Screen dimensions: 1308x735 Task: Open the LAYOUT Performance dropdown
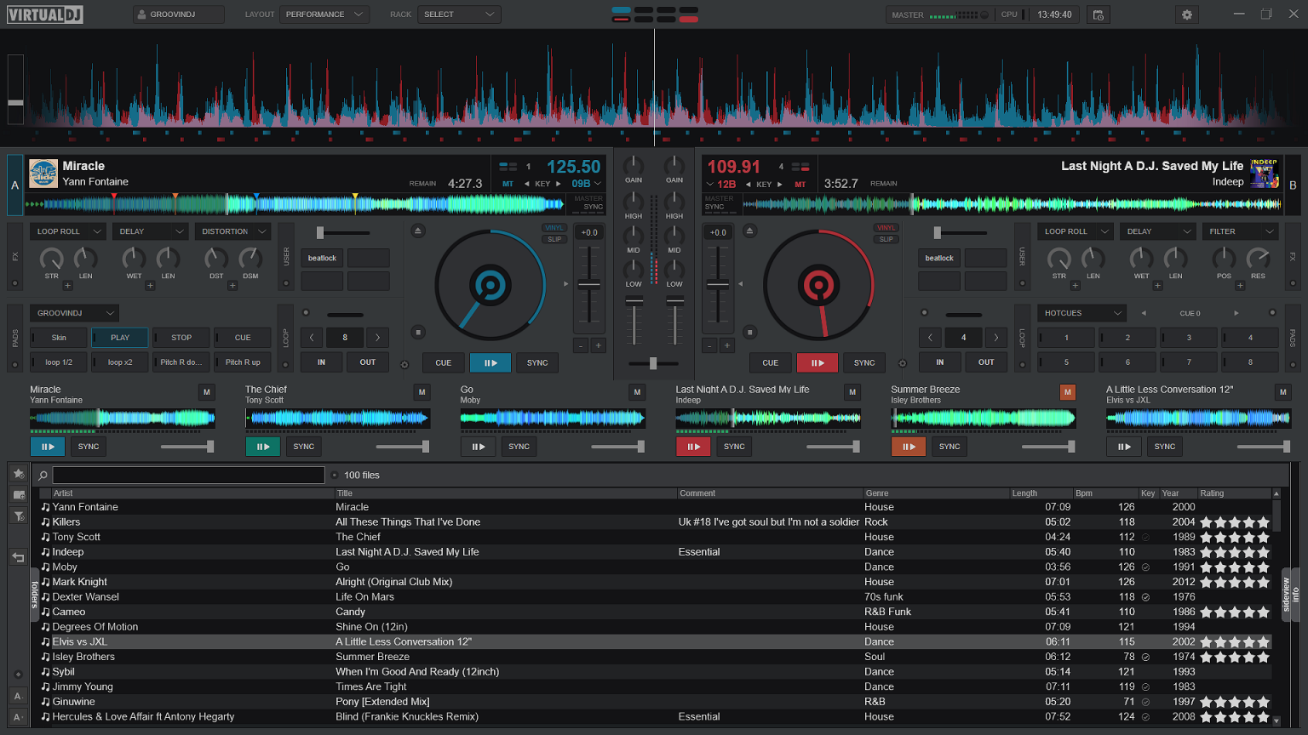[x=325, y=14]
